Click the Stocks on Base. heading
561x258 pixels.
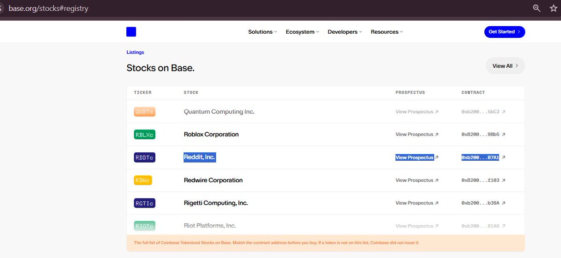pyautogui.click(x=160, y=68)
